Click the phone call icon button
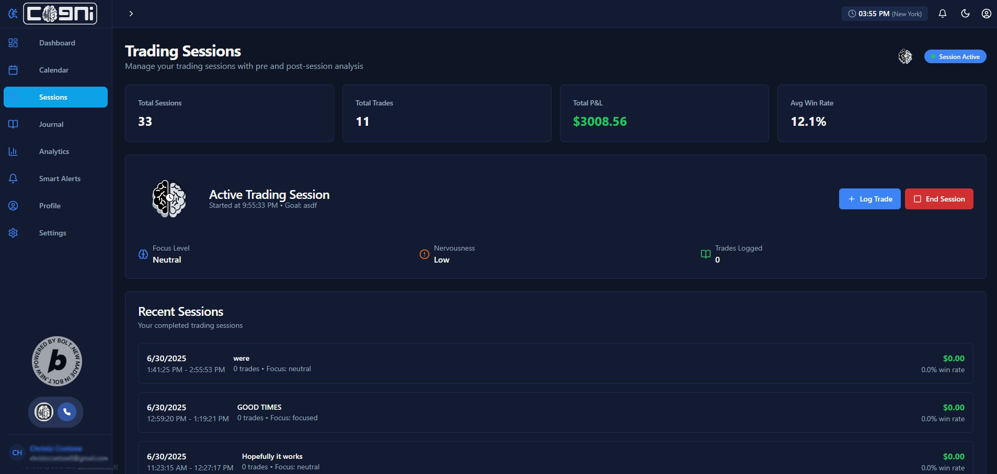997x474 pixels. (x=67, y=412)
